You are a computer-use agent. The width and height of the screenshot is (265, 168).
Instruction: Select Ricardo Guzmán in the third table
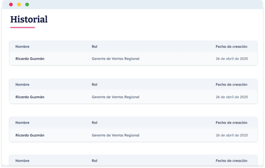[30, 135]
